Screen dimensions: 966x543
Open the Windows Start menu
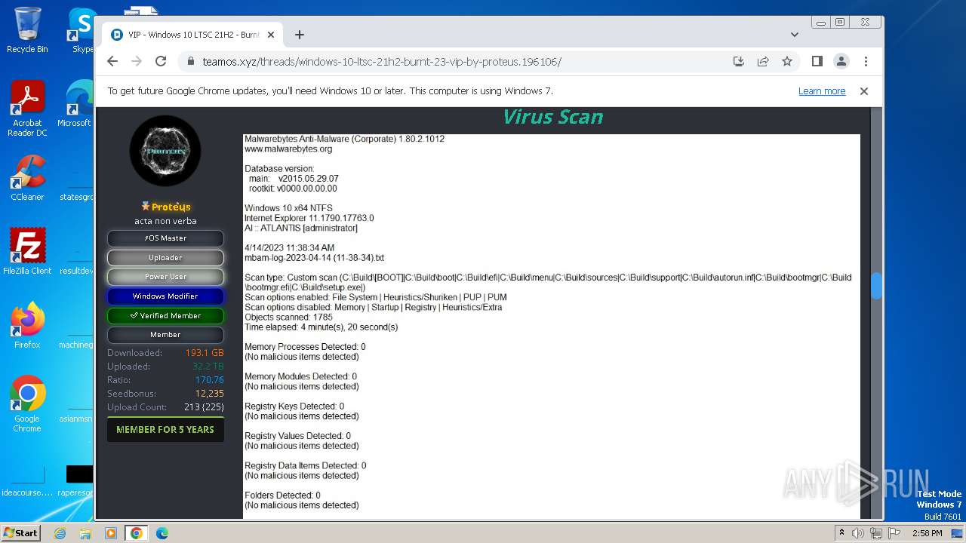pos(21,533)
